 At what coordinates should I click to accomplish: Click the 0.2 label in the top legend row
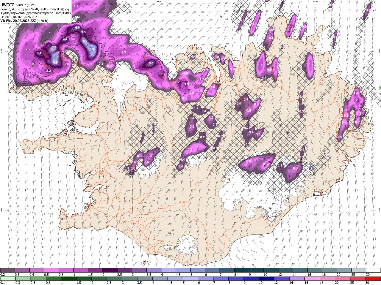click(2, 275)
